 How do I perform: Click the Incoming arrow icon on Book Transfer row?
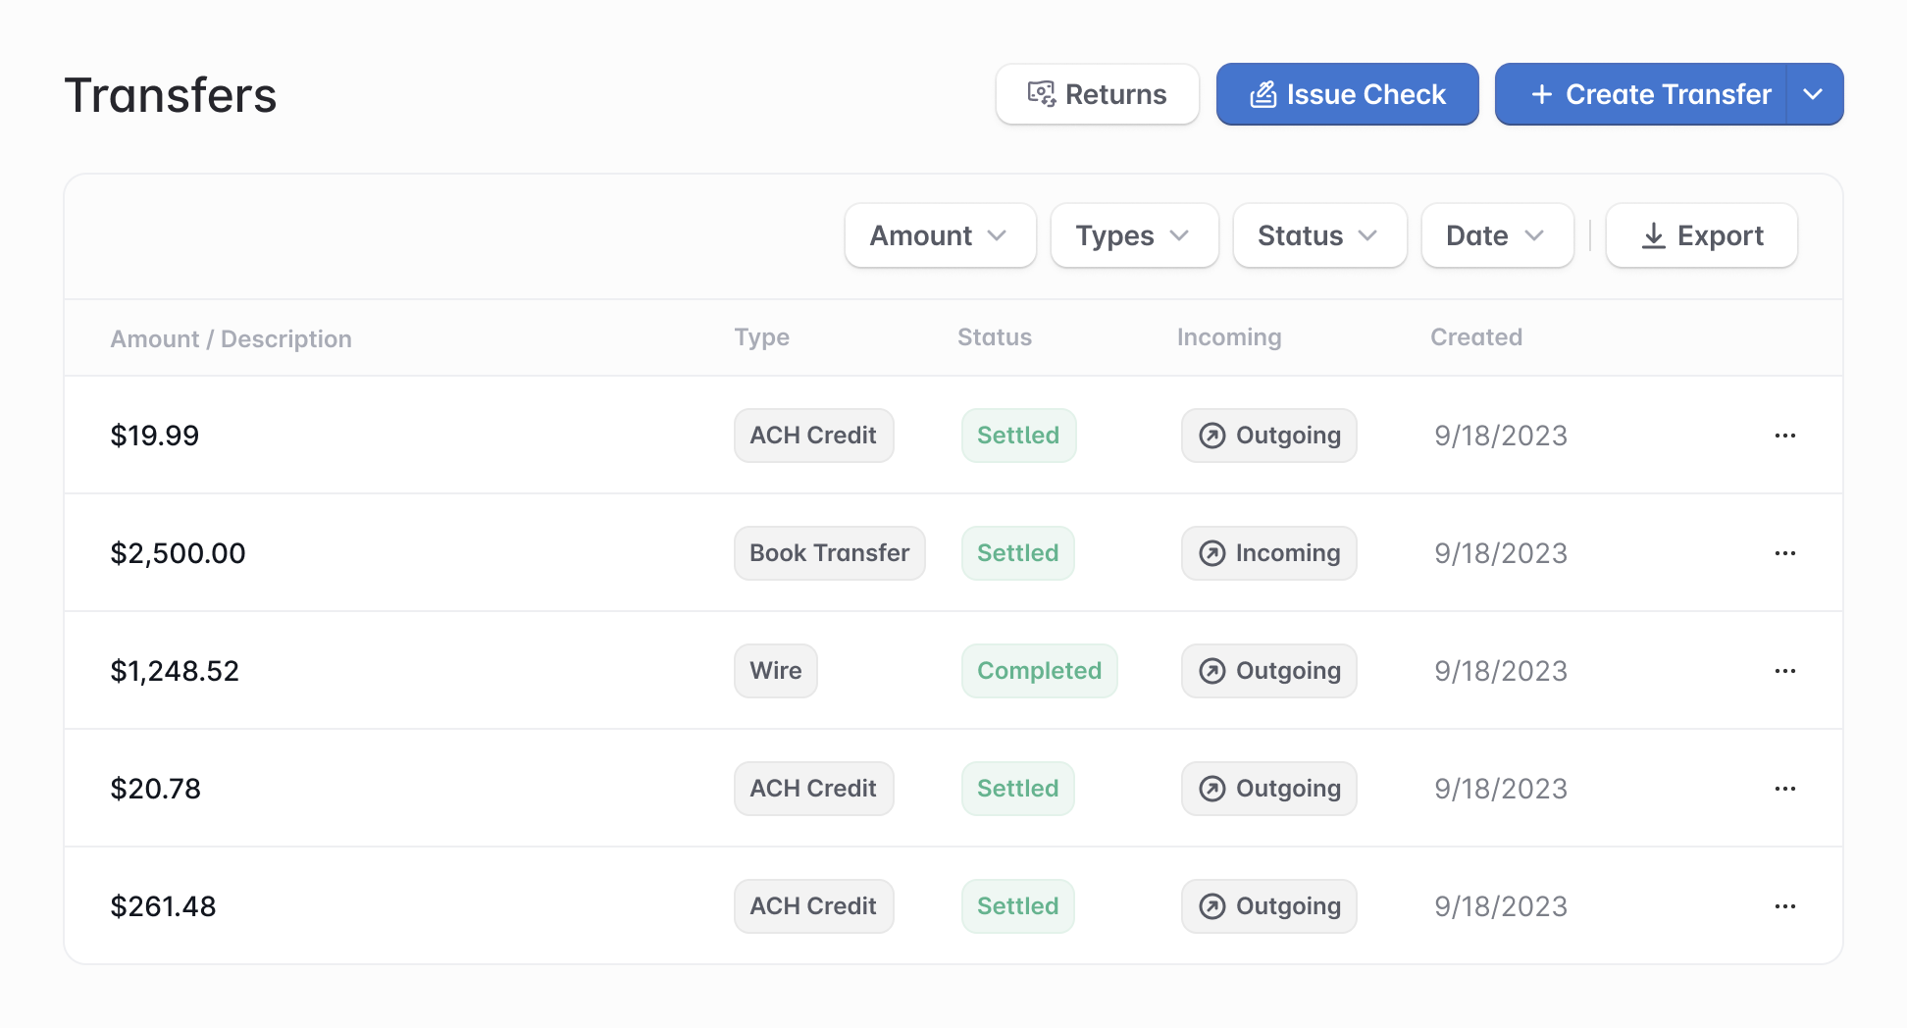(x=1212, y=553)
